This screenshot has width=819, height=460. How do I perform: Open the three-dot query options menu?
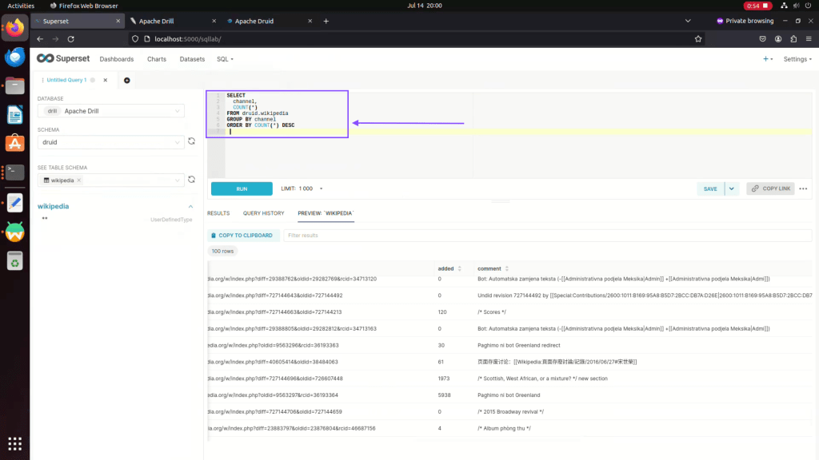[x=803, y=188]
